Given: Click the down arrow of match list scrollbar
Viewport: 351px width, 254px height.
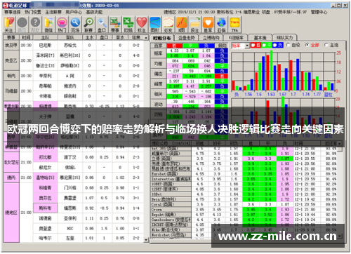Looking at the screenshot, I should (146, 239).
